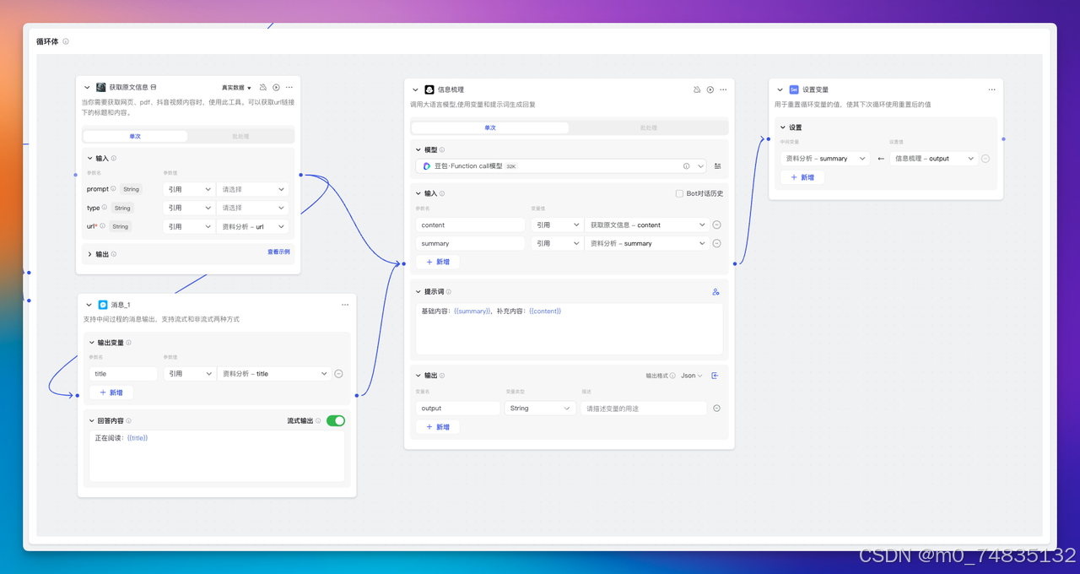
Task: Click the 请描述变量的用途 description field
Action: (644, 409)
